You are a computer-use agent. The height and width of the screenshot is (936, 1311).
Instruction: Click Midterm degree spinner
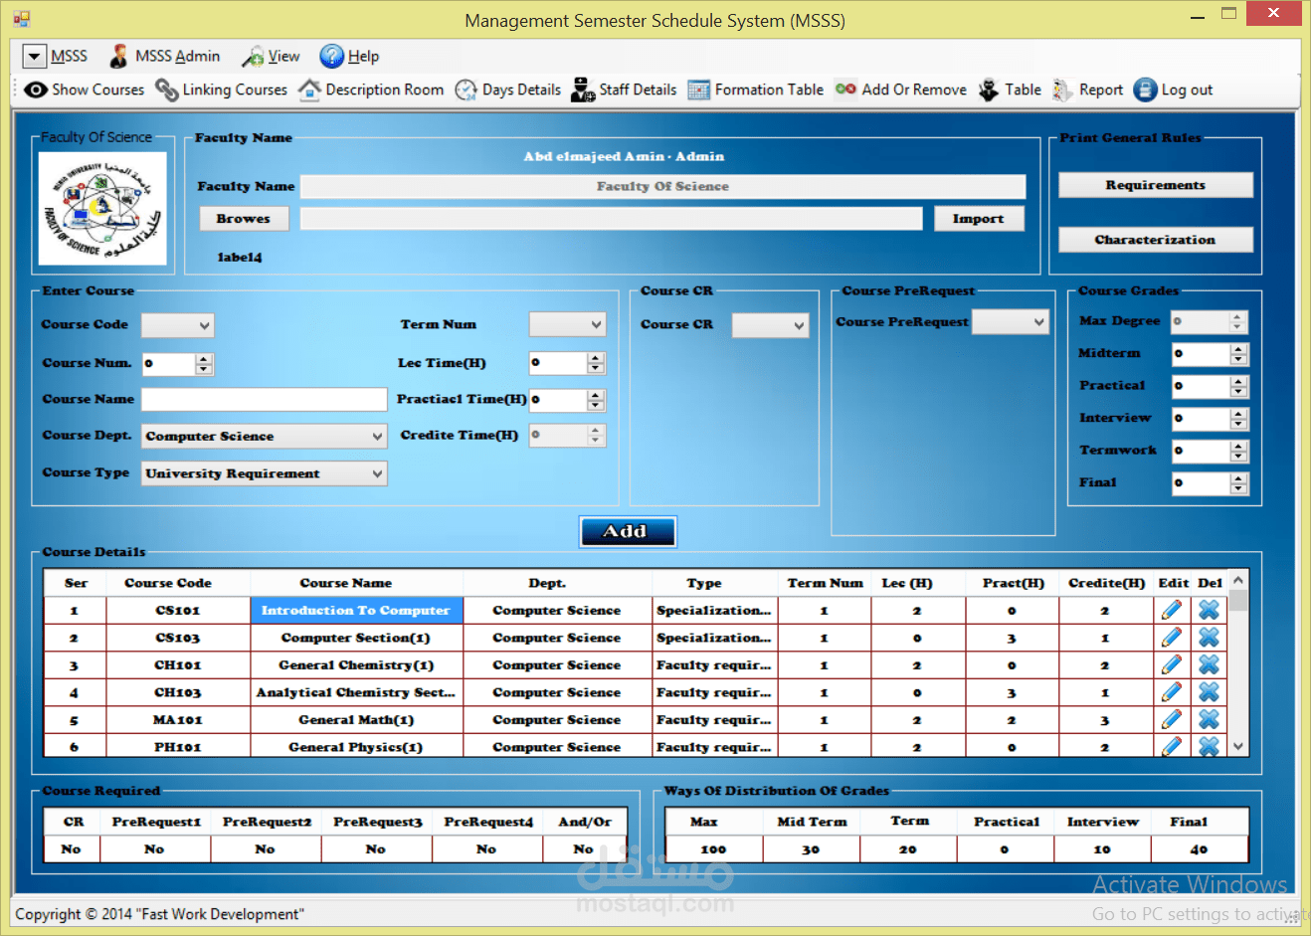tap(1238, 354)
